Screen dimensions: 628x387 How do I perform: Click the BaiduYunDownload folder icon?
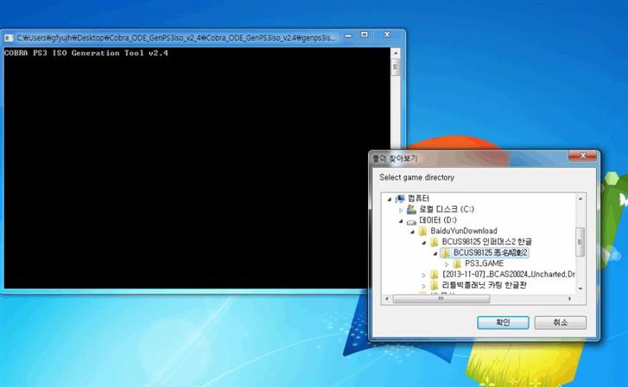coord(422,231)
